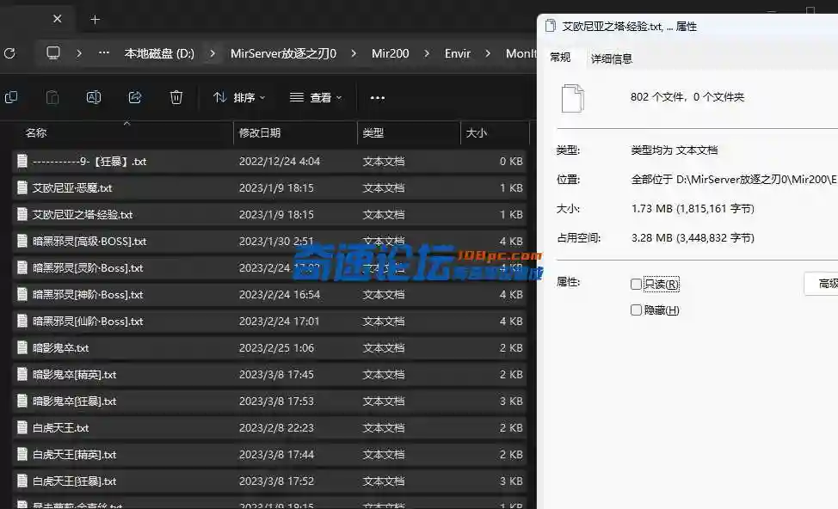Select file 暗影鬼卒[狂暴].txt
838x509 pixels.
269,402
